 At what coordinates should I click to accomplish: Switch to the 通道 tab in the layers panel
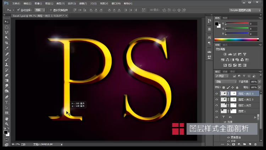coord(225,72)
